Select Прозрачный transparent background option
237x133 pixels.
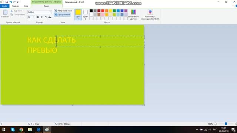click(62, 15)
